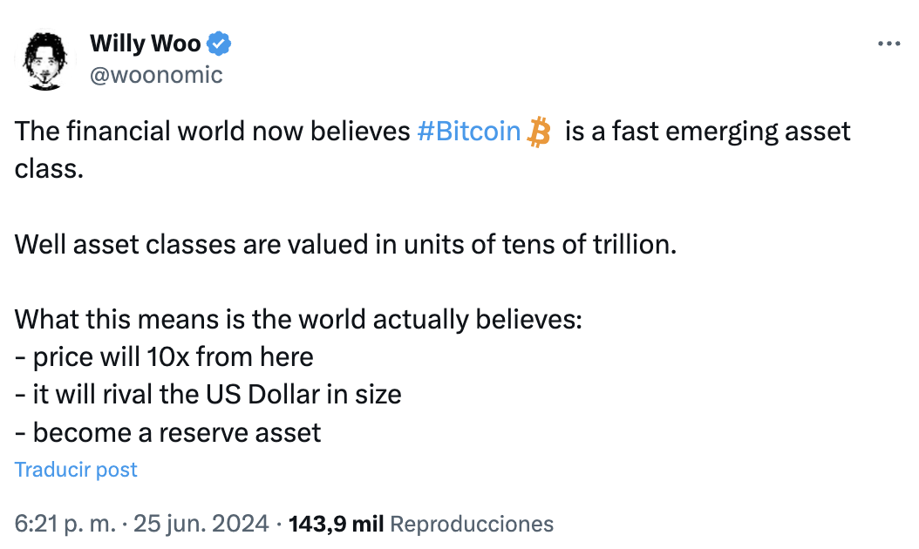The image size is (919, 549).
Task: Click the line about tens of trillion
Action: (345, 244)
